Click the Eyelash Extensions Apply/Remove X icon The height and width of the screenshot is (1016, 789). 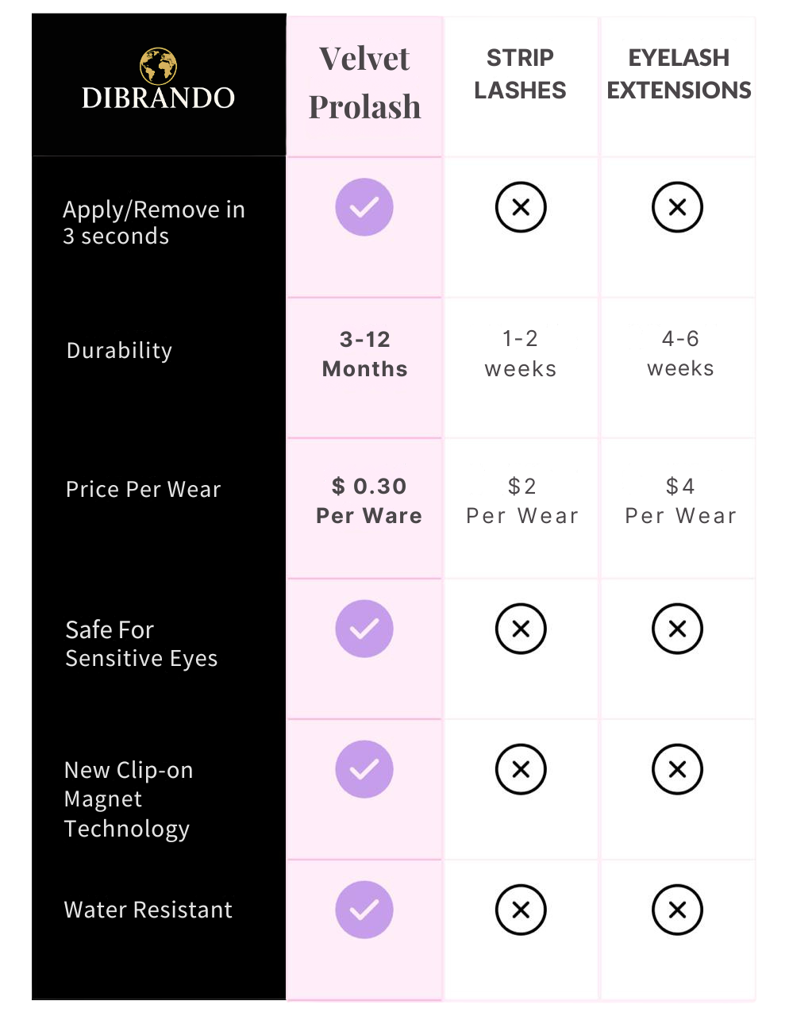click(x=677, y=207)
